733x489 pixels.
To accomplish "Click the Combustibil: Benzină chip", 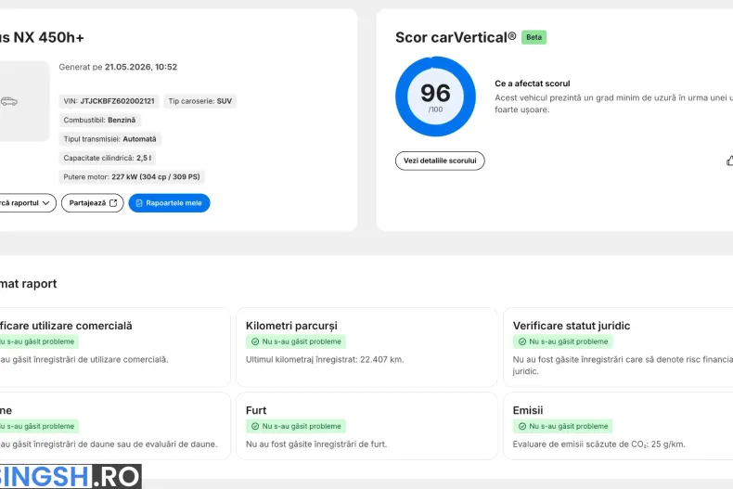I will pos(99,120).
